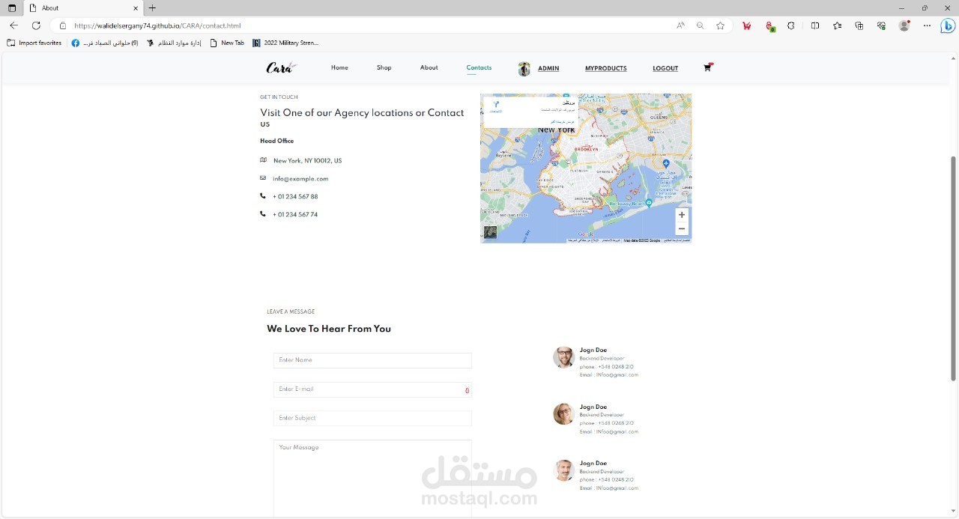The image size is (959, 519).
Task: Open the shopping cart icon in navbar
Action: pos(707,67)
